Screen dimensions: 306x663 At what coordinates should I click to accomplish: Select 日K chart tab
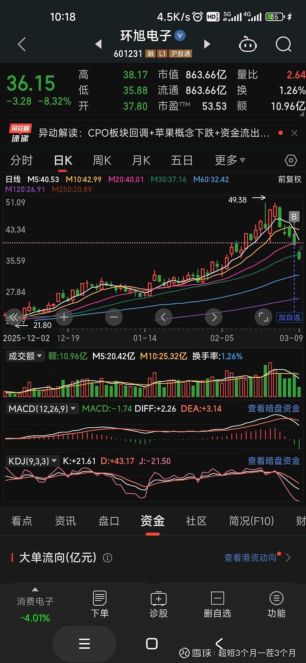63,160
